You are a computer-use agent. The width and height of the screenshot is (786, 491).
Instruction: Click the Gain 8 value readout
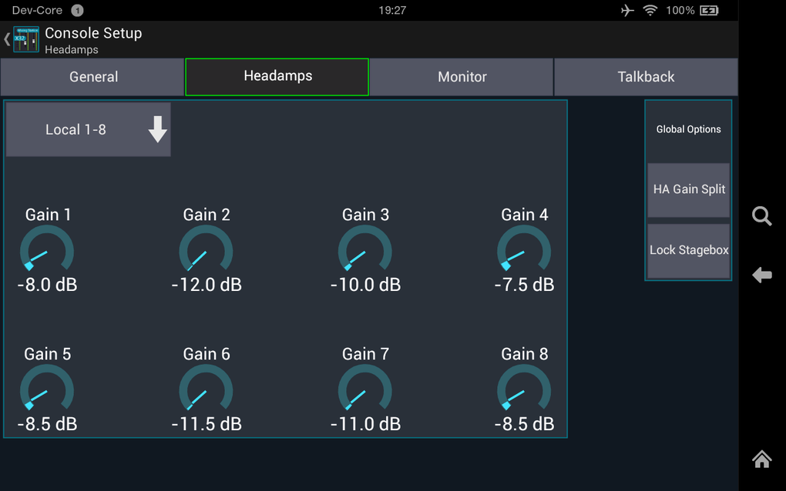(x=524, y=424)
